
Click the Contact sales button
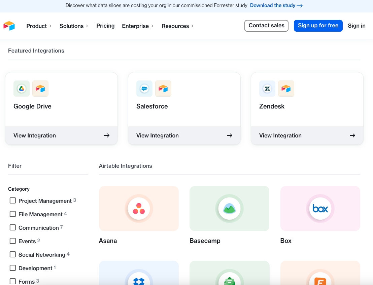pos(266,26)
